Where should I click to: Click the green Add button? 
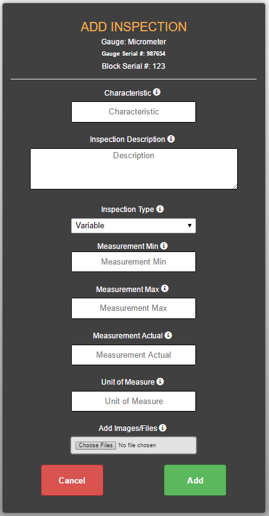(195, 480)
